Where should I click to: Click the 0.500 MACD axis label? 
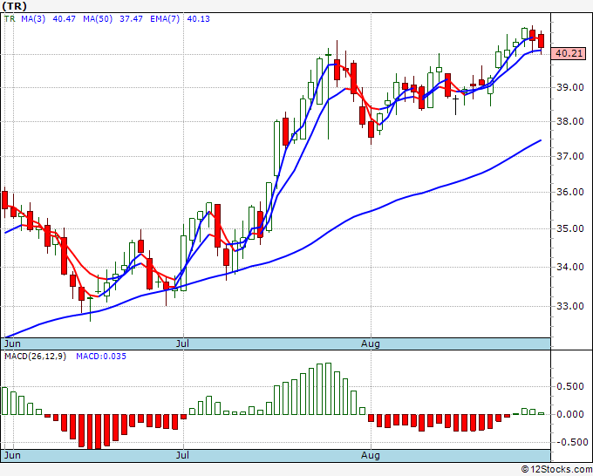pos(570,386)
